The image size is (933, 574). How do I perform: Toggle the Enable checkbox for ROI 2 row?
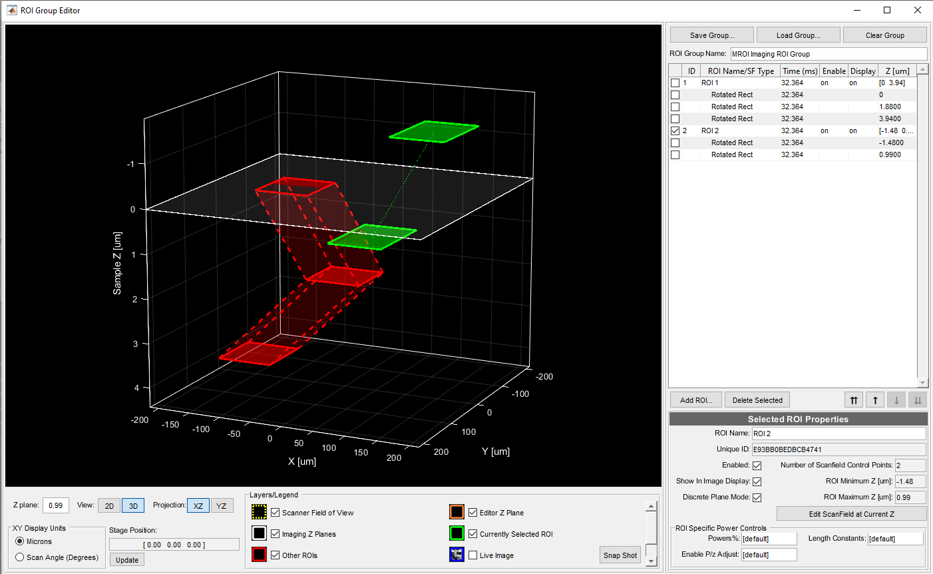coord(834,131)
